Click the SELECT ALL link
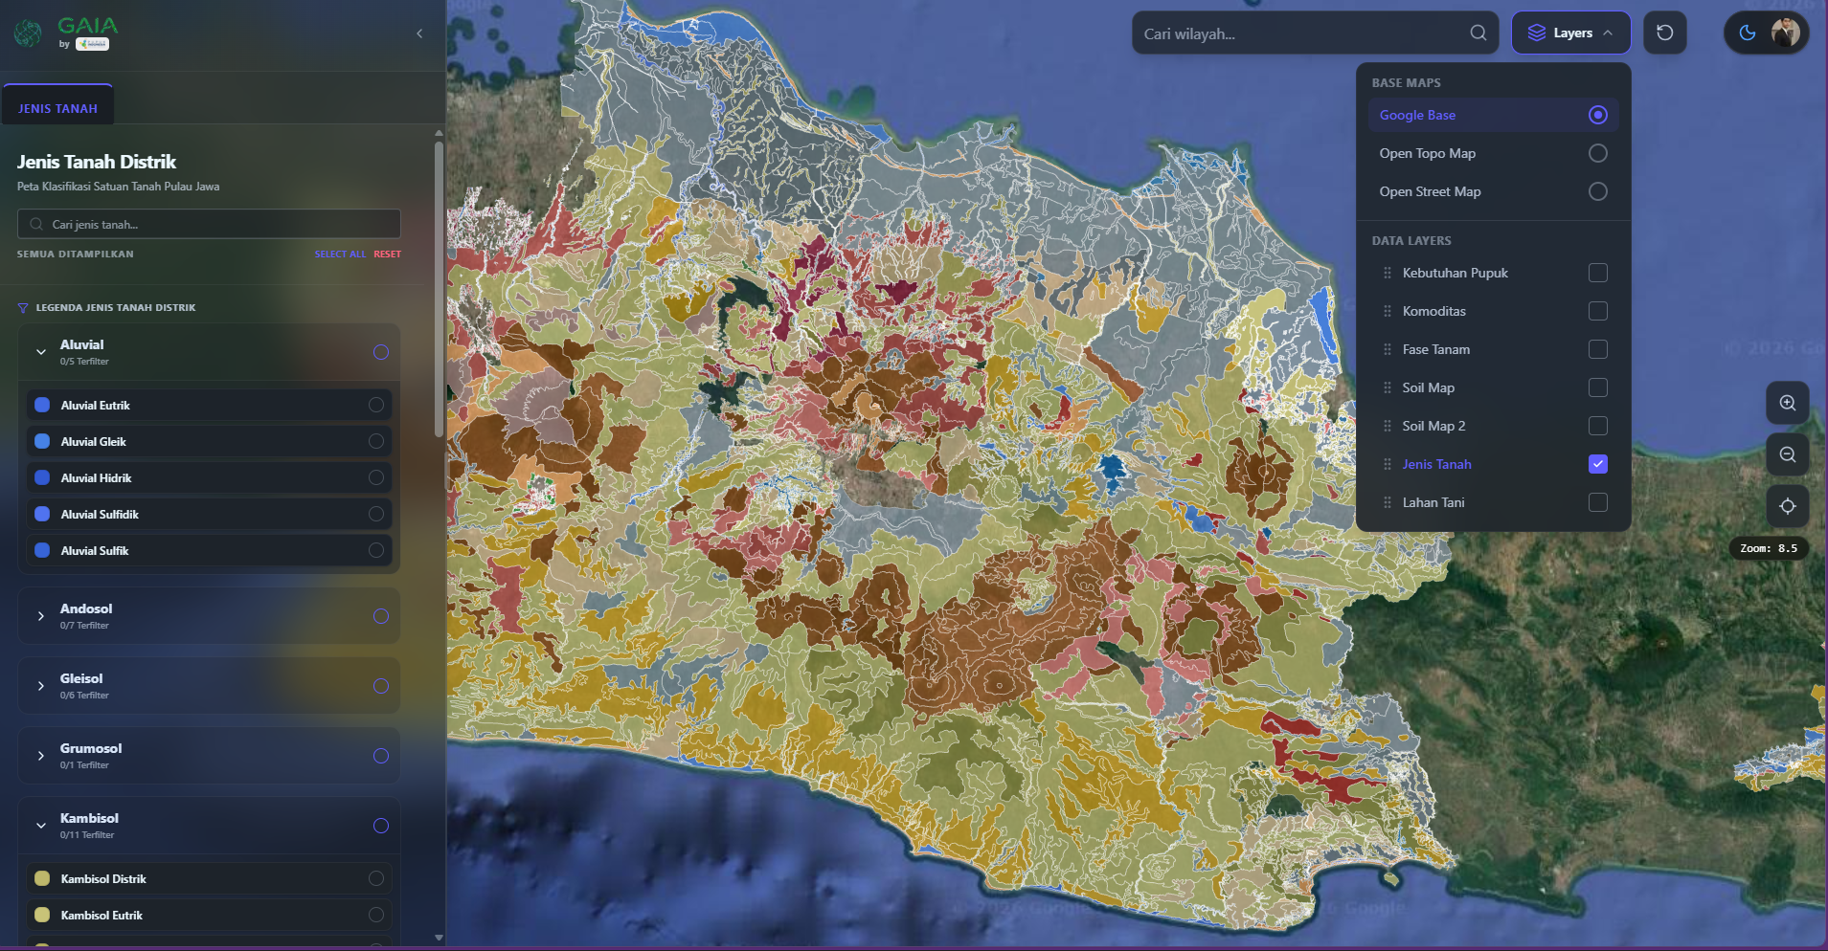Screen dimensions: 1828x951 pos(340,254)
